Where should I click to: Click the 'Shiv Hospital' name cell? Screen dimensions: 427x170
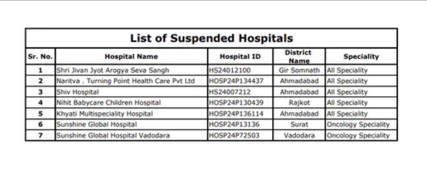point(131,92)
